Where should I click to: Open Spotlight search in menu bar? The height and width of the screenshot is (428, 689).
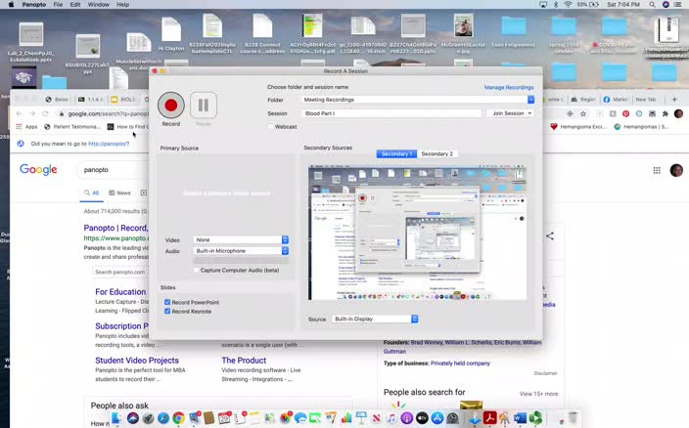(x=652, y=4)
